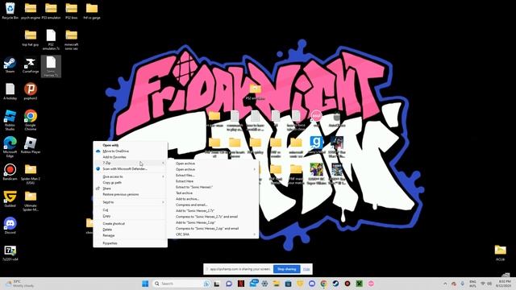Open the taskbar clock and date

coord(504,284)
